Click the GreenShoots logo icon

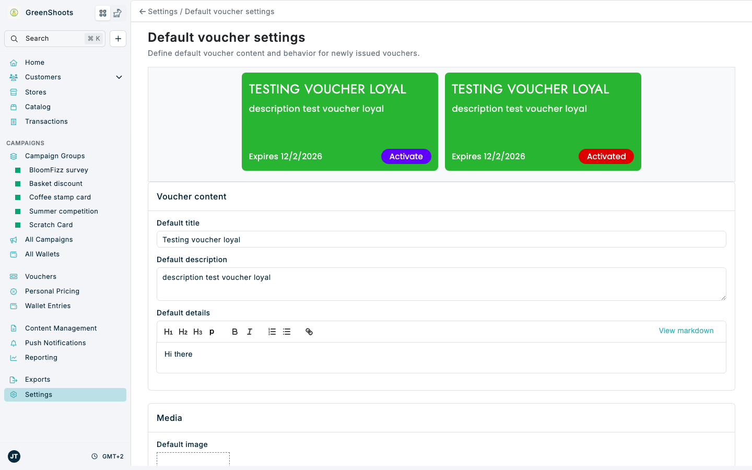click(x=14, y=13)
